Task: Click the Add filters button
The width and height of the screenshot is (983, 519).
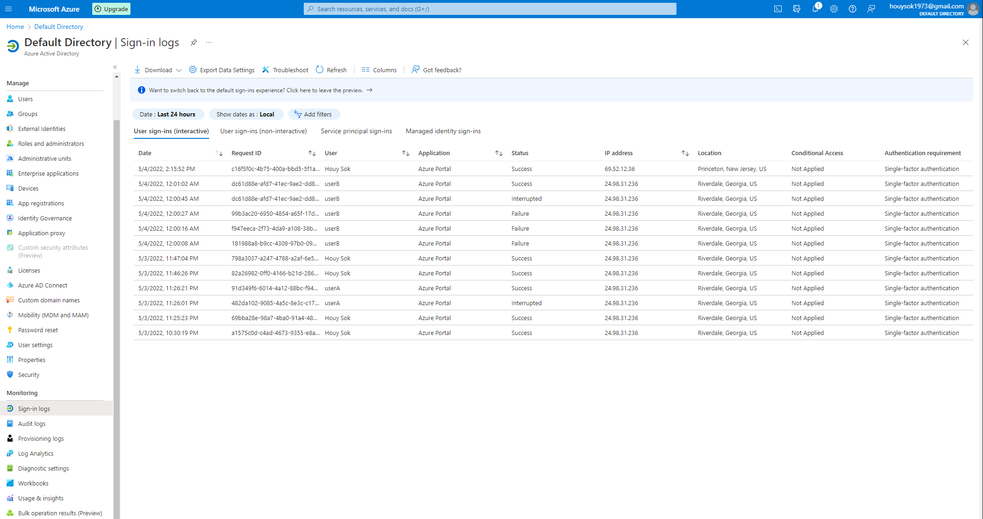Action: (314, 114)
